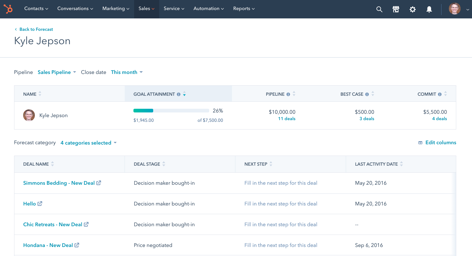
Task: Open the Marketplace storefront icon
Action: pos(396,9)
